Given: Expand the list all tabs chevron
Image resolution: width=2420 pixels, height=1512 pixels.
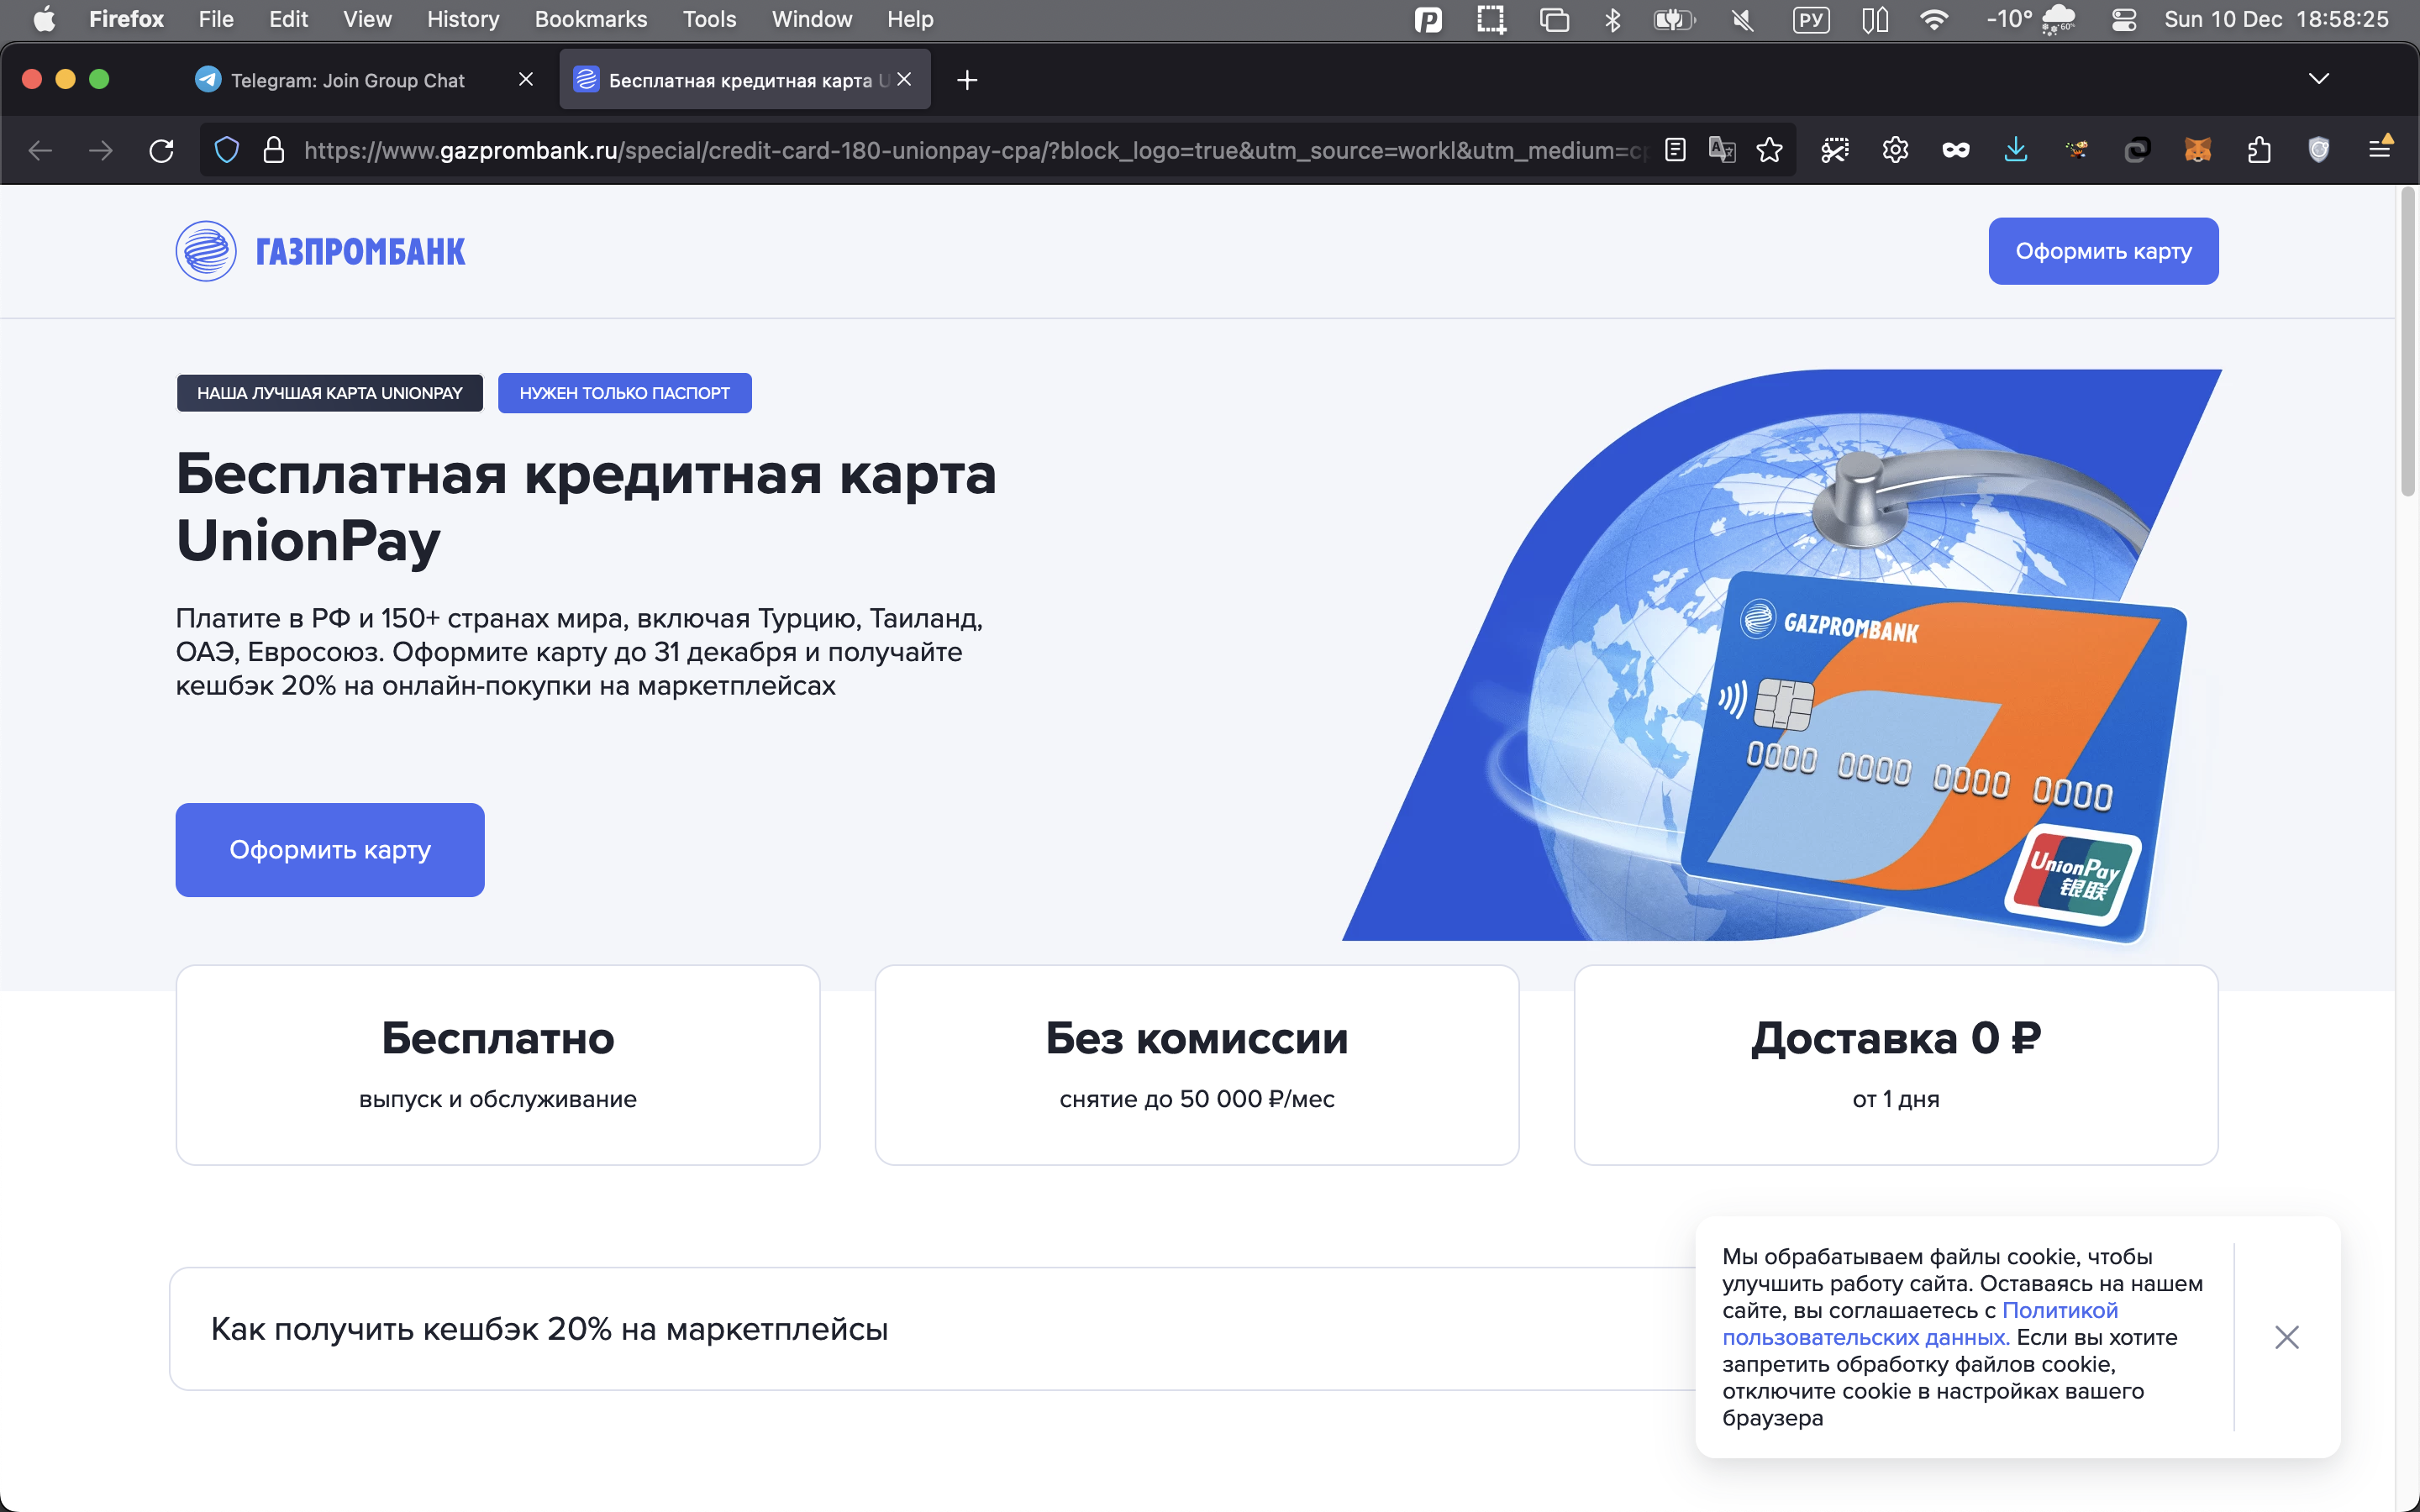Looking at the screenshot, I should [x=2318, y=79].
